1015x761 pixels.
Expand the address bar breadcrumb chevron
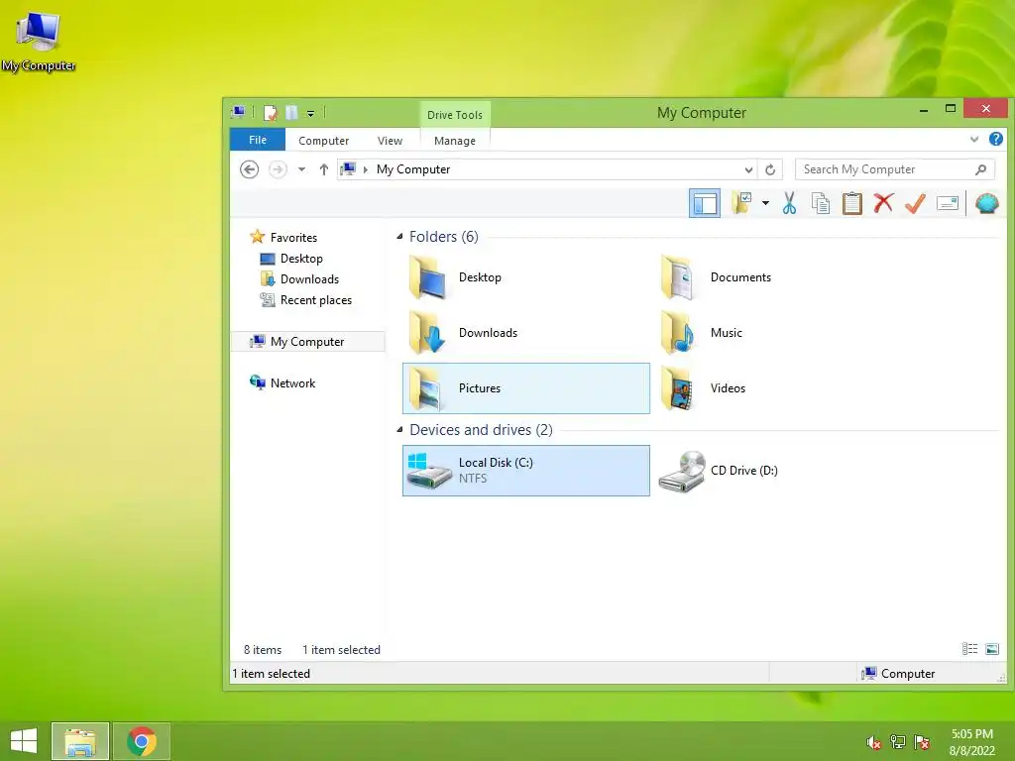point(366,169)
